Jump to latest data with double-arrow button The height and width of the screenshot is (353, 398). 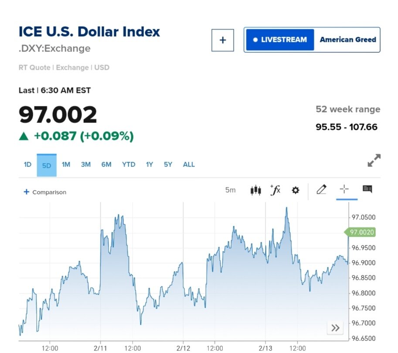point(335,328)
